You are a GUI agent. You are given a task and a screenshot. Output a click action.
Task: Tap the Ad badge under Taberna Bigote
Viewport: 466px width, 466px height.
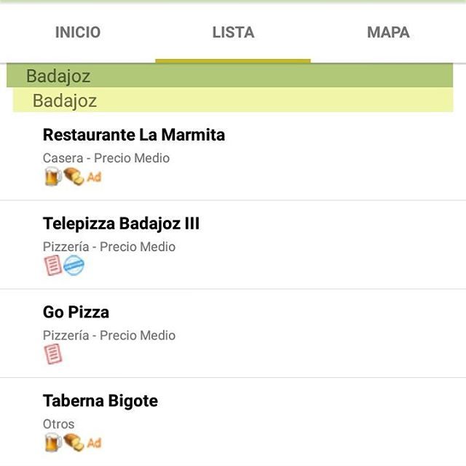pos(94,442)
